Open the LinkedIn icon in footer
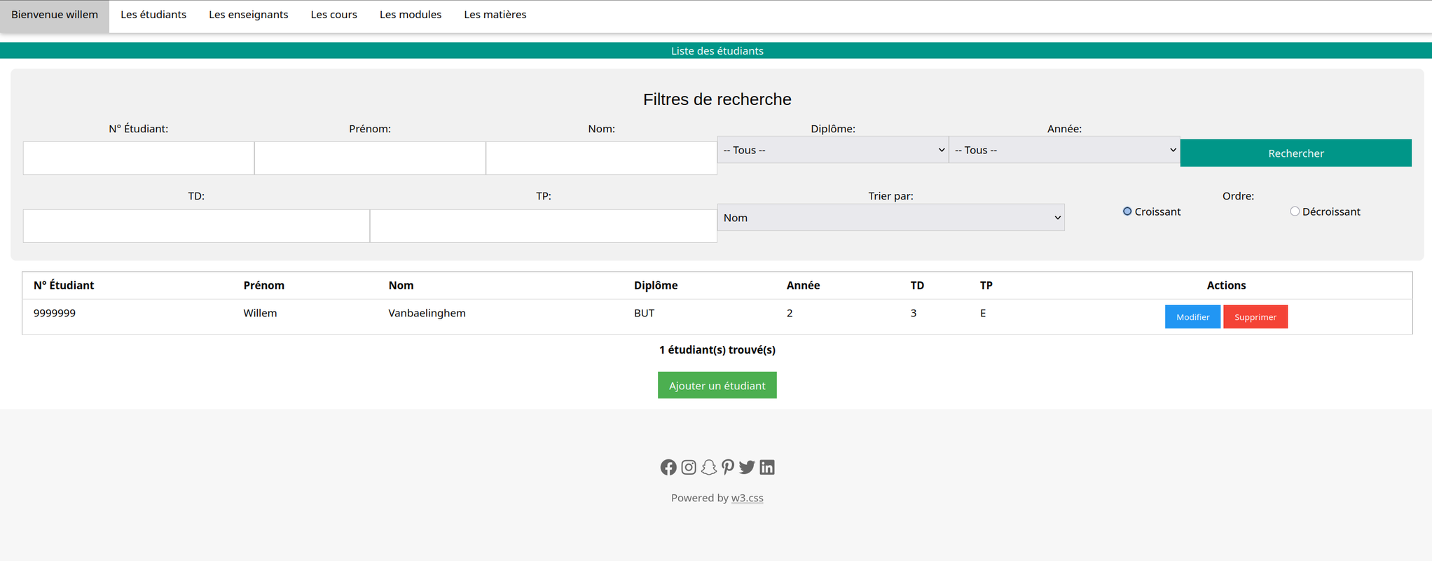 (767, 467)
